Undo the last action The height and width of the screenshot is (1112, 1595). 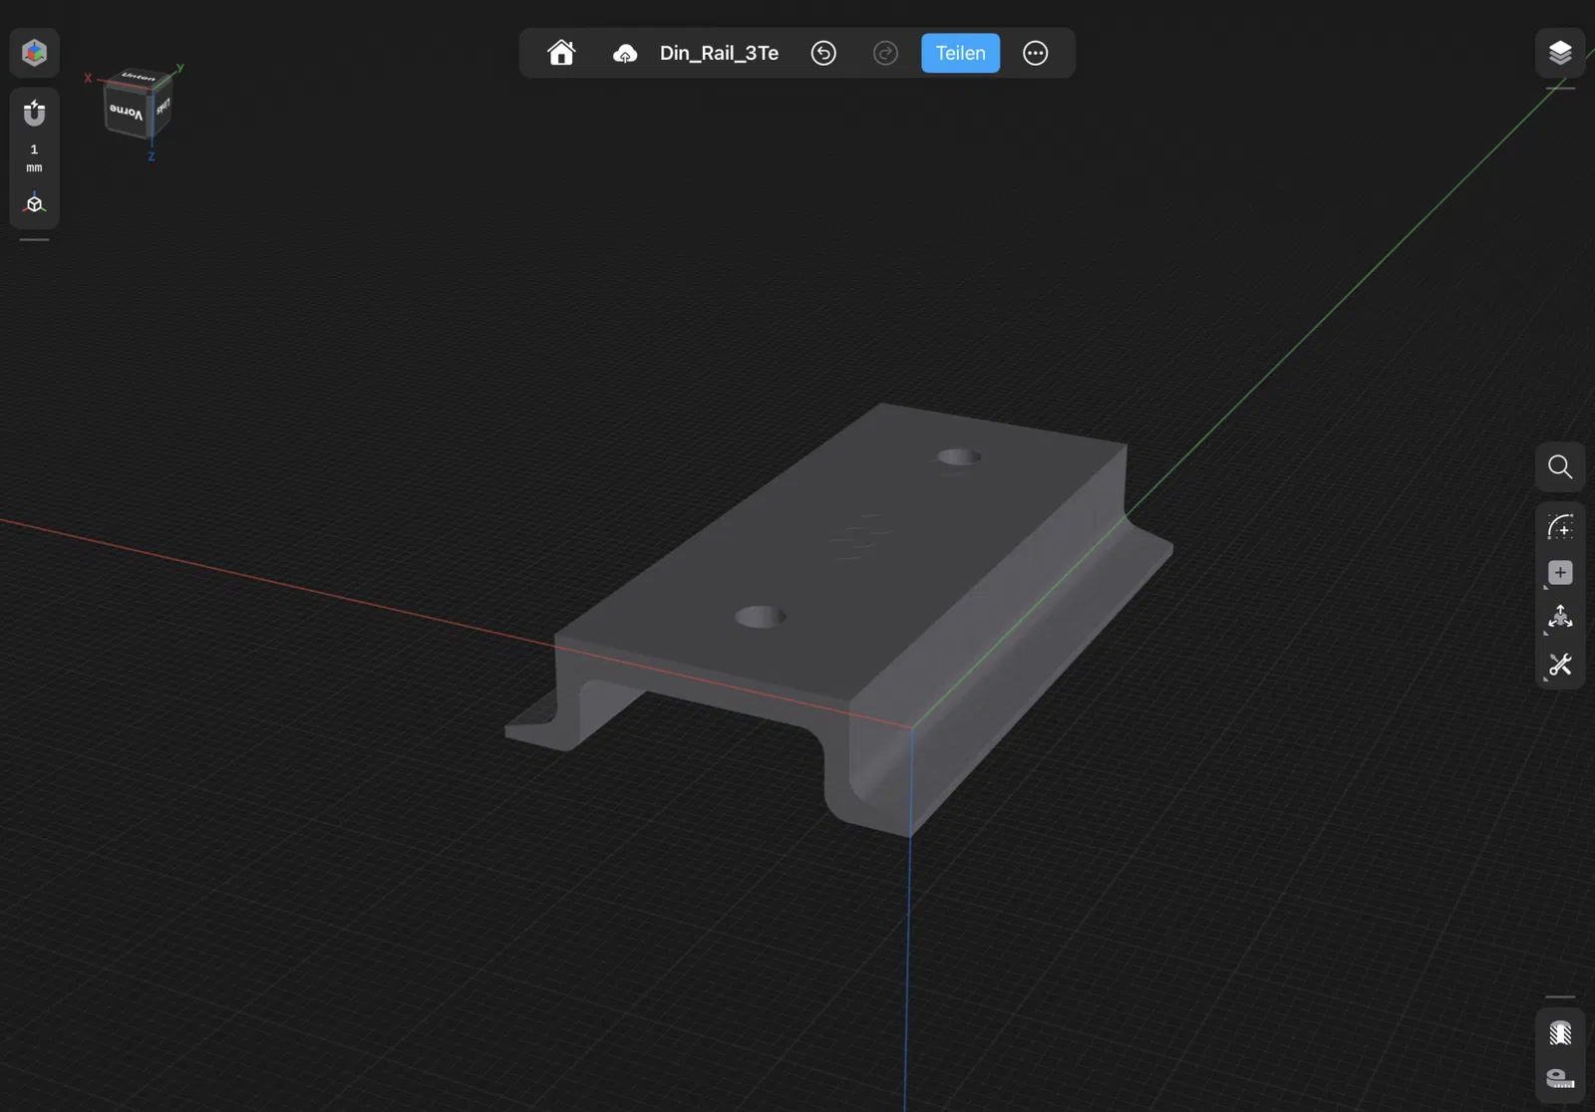[x=823, y=53]
